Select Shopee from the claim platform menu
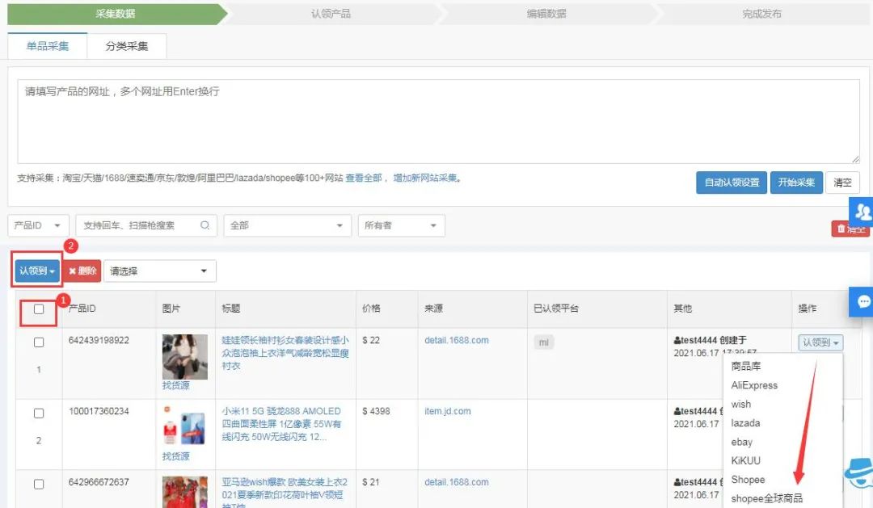Viewport: 873px width, 508px height. [748, 479]
